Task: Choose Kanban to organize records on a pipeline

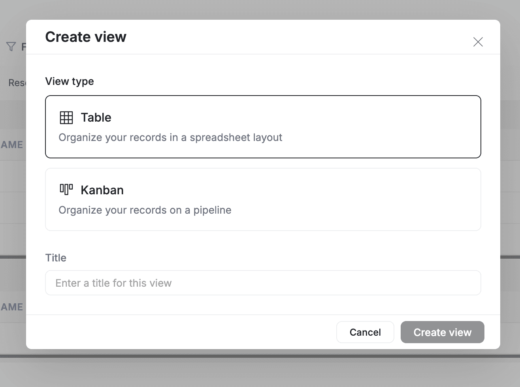Action: (x=263, y=199)
